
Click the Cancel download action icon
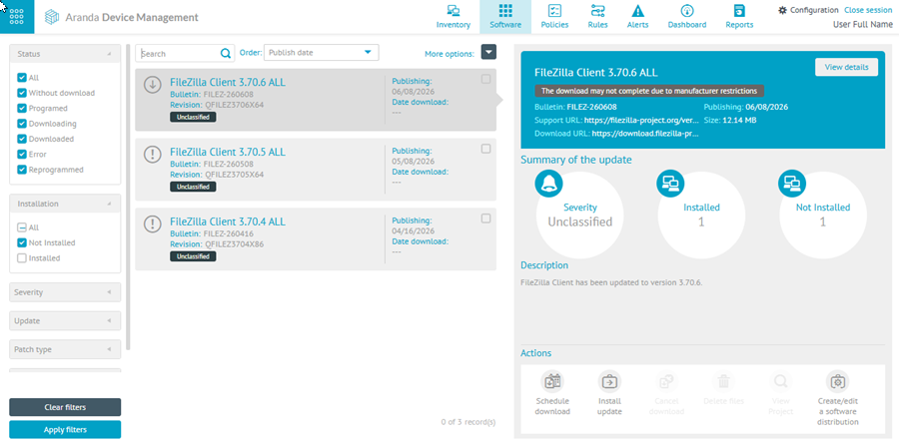click(666, 381)
